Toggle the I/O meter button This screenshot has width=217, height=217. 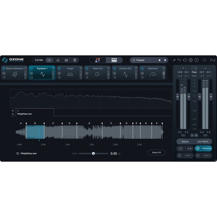point(194,68)
